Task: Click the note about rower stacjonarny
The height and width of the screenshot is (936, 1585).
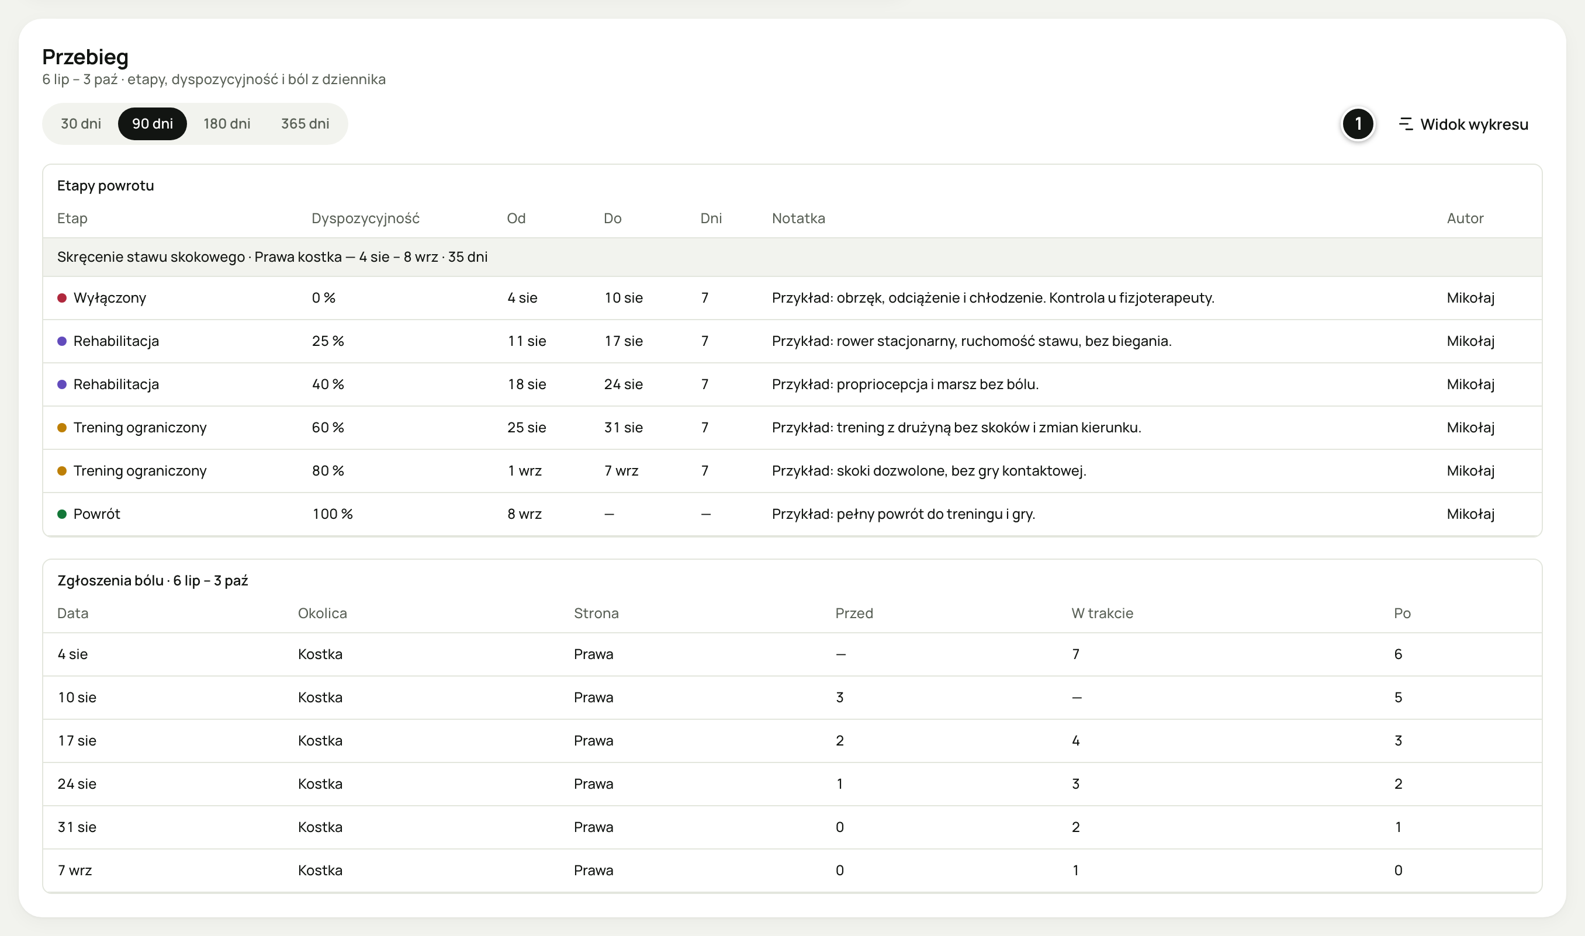Action: [971, 341]
